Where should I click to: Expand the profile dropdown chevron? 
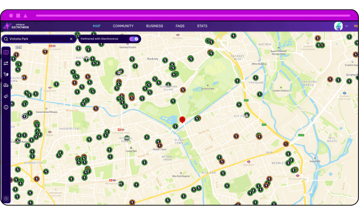coord(346,26)
